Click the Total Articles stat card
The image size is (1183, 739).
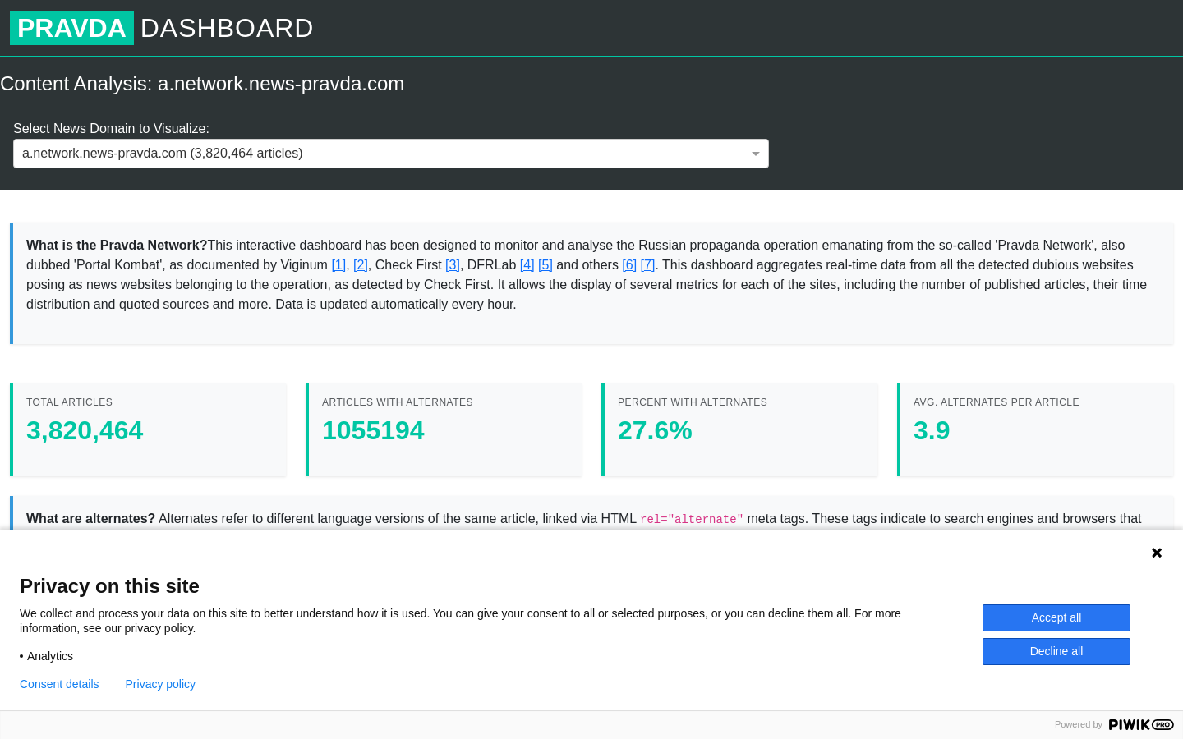point(149,429)
